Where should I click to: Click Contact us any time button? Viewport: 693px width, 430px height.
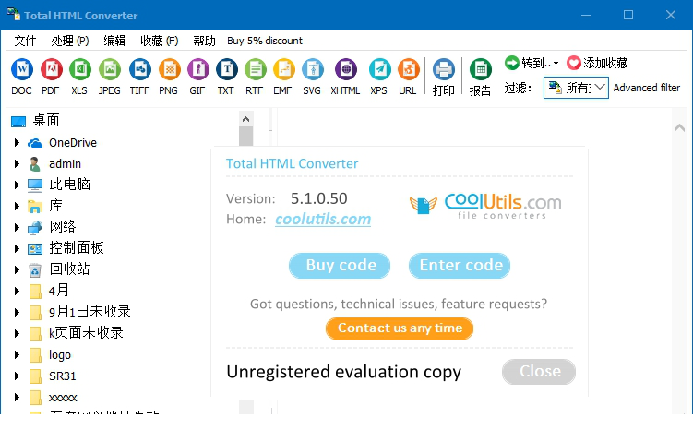[x=400, y=328]
